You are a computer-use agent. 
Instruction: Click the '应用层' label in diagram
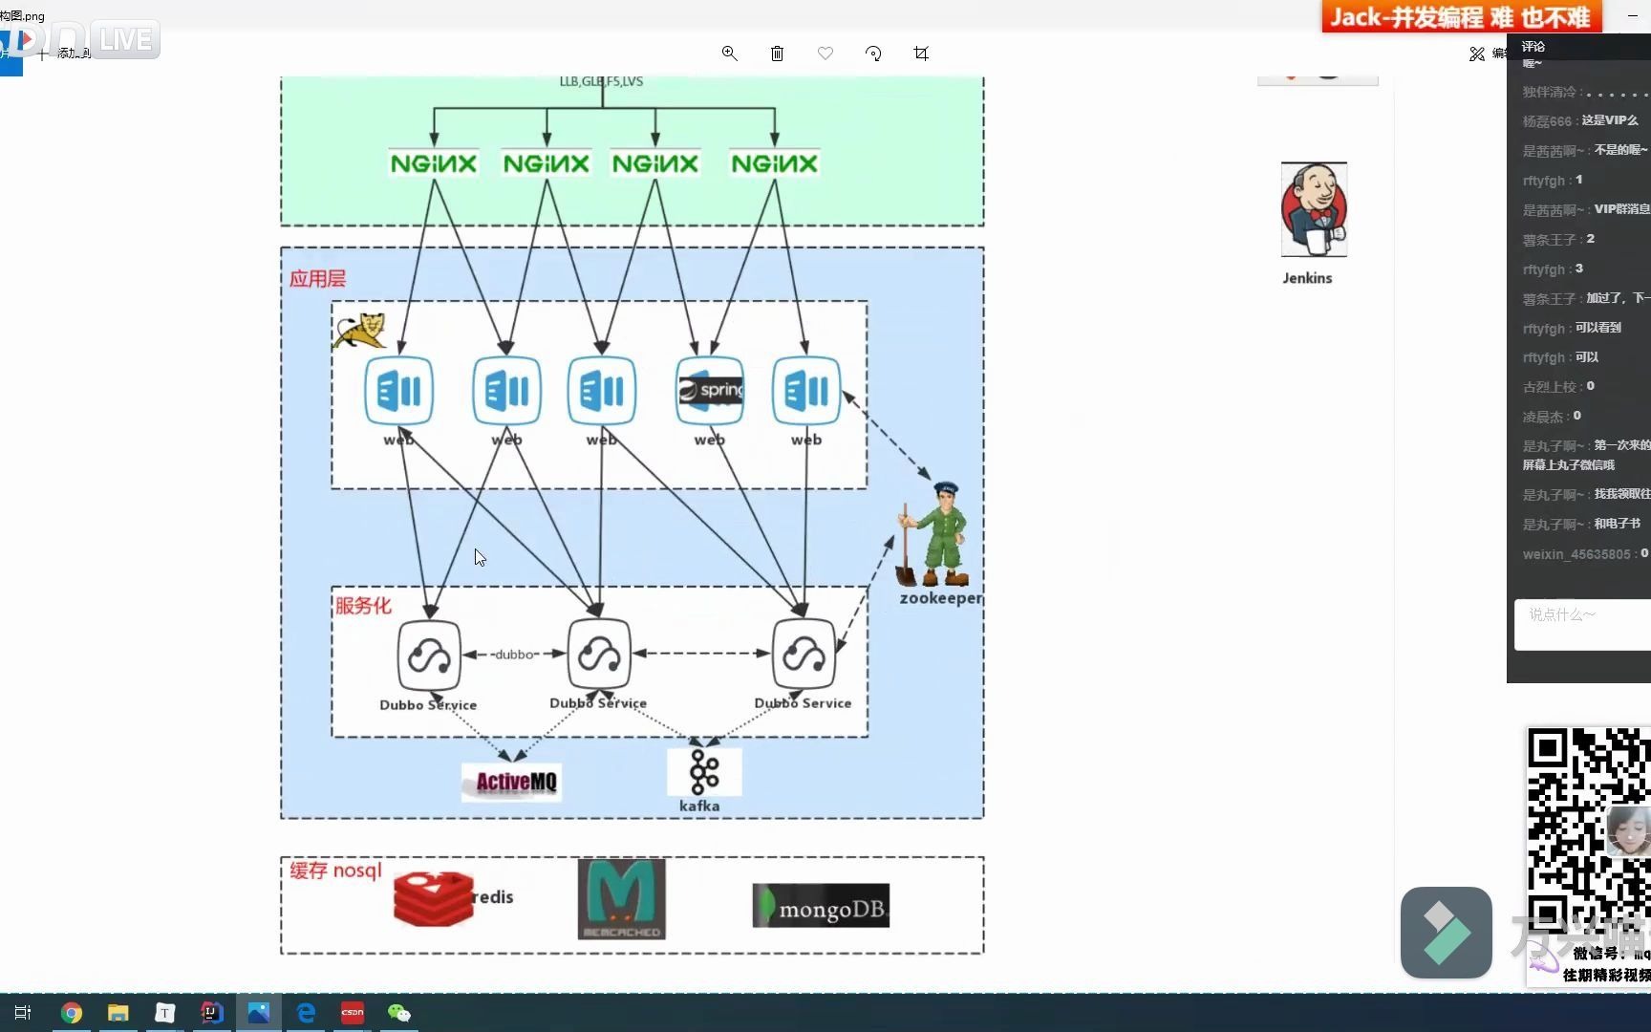coord(318,279)
